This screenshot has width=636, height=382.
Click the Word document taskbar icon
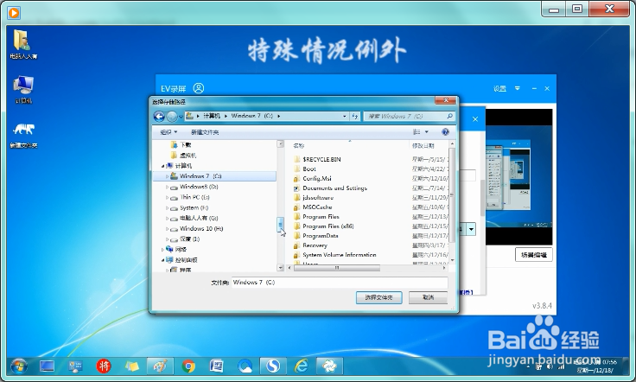click(x=217, y=366)
